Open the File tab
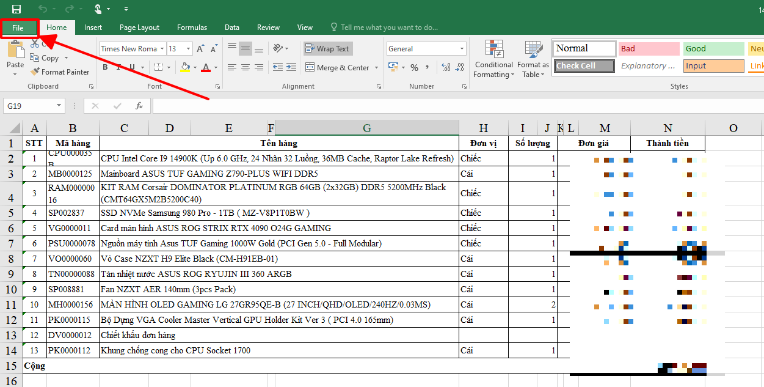The width and height of the screenshot is (764, 387). [x=18, y=28]
